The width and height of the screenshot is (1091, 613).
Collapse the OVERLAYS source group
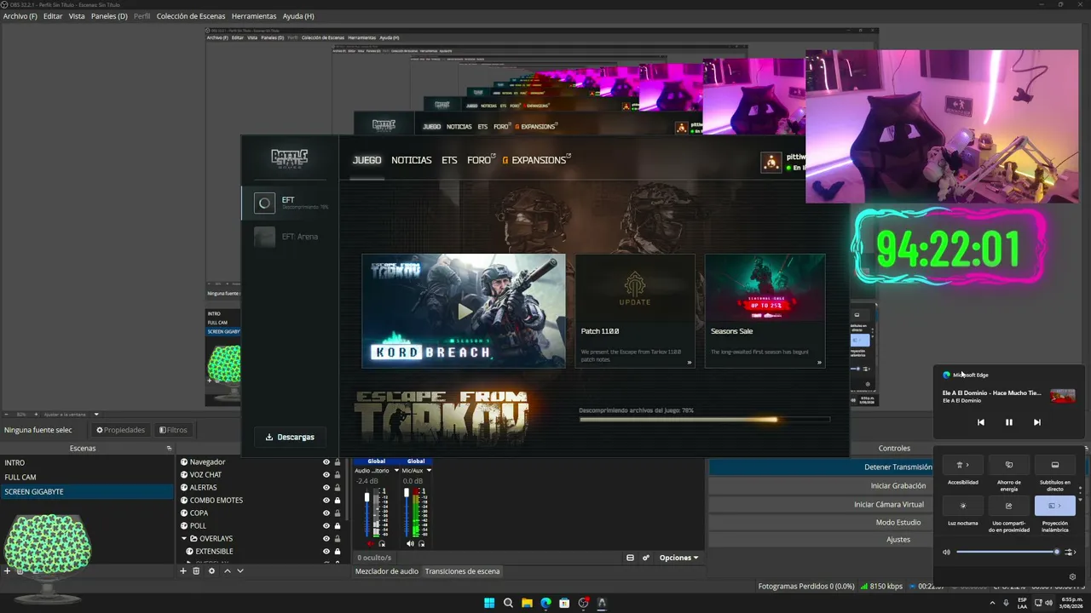click(184, 539)
